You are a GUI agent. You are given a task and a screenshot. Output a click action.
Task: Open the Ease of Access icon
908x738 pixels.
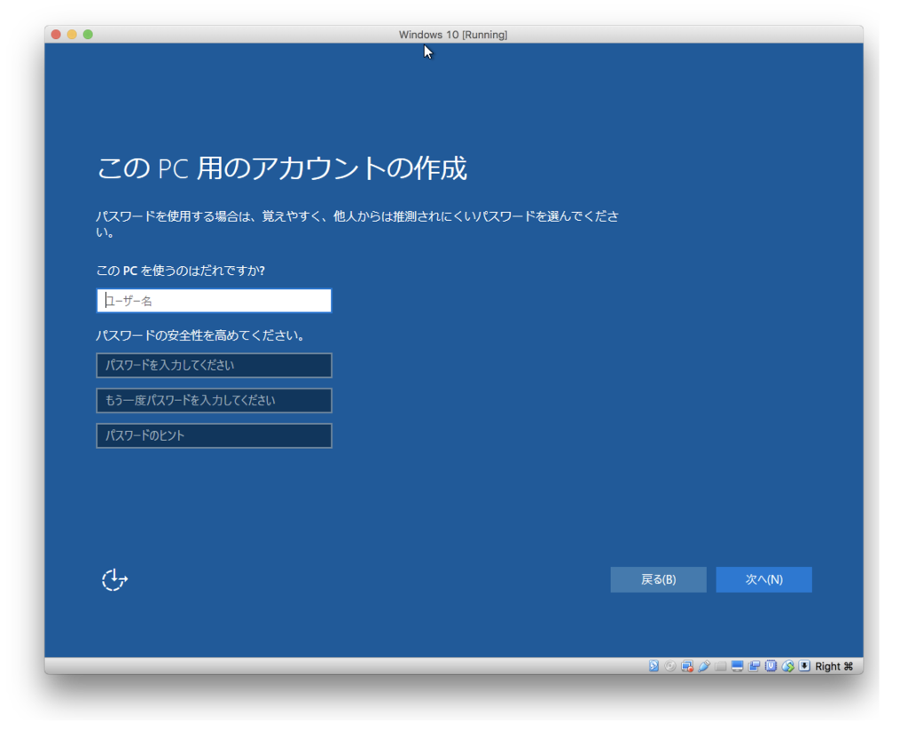click(113, 579)
